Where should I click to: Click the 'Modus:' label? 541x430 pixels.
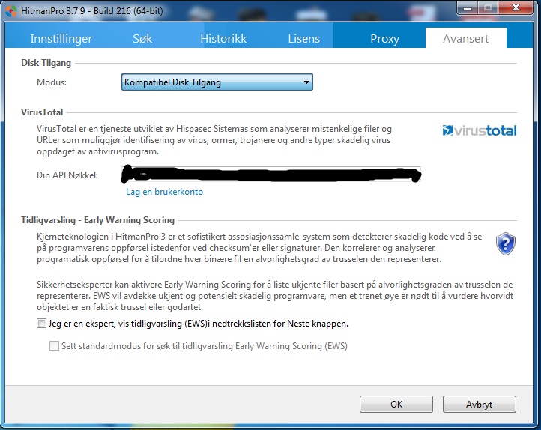52,82
